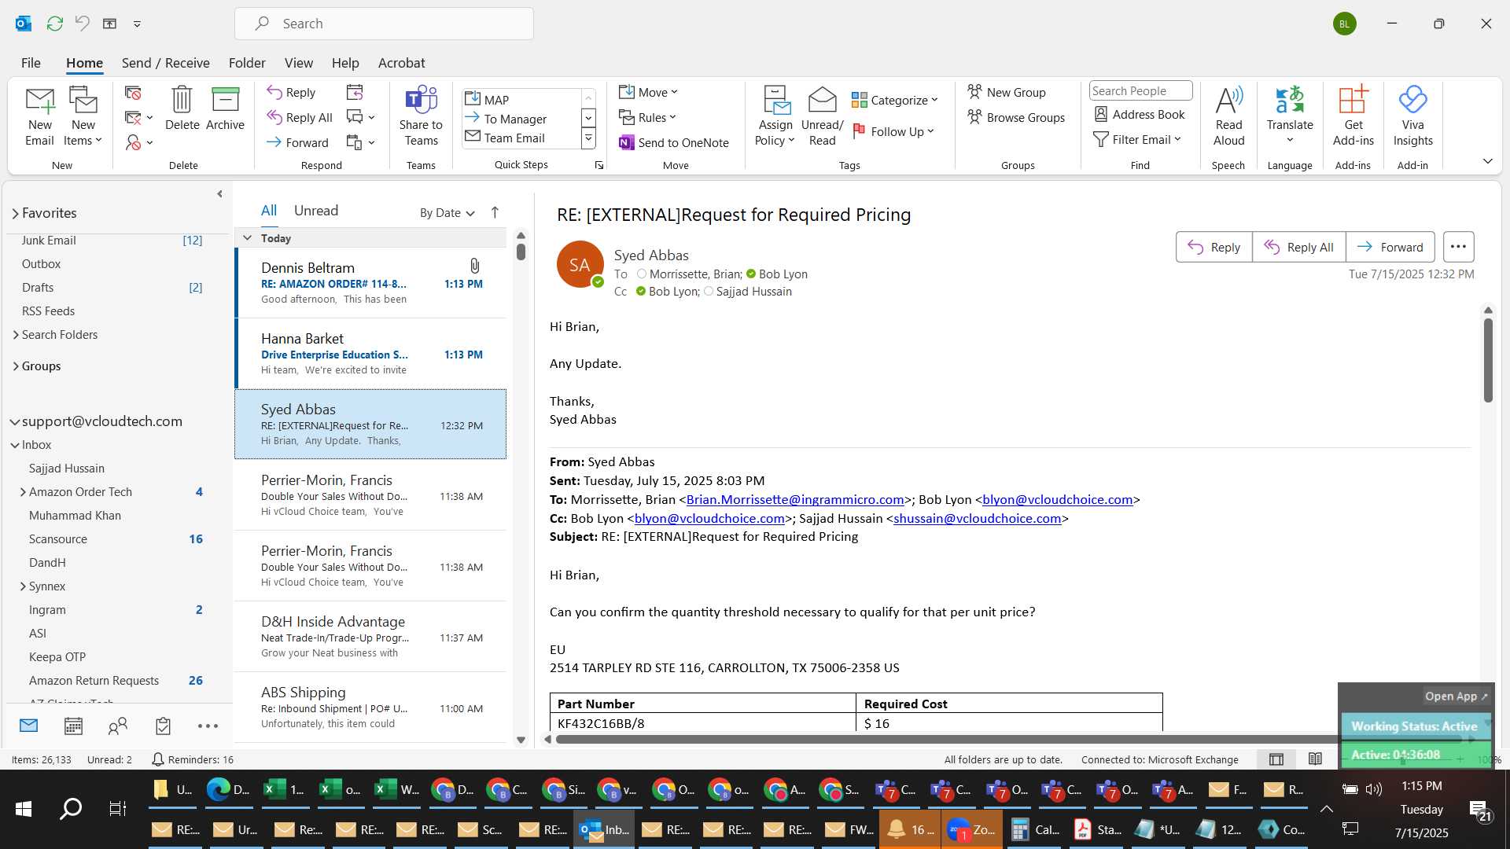The width and height of the screenshot is (1510, 849).
Task: Open the Help tab
Action: click(345, 63)
